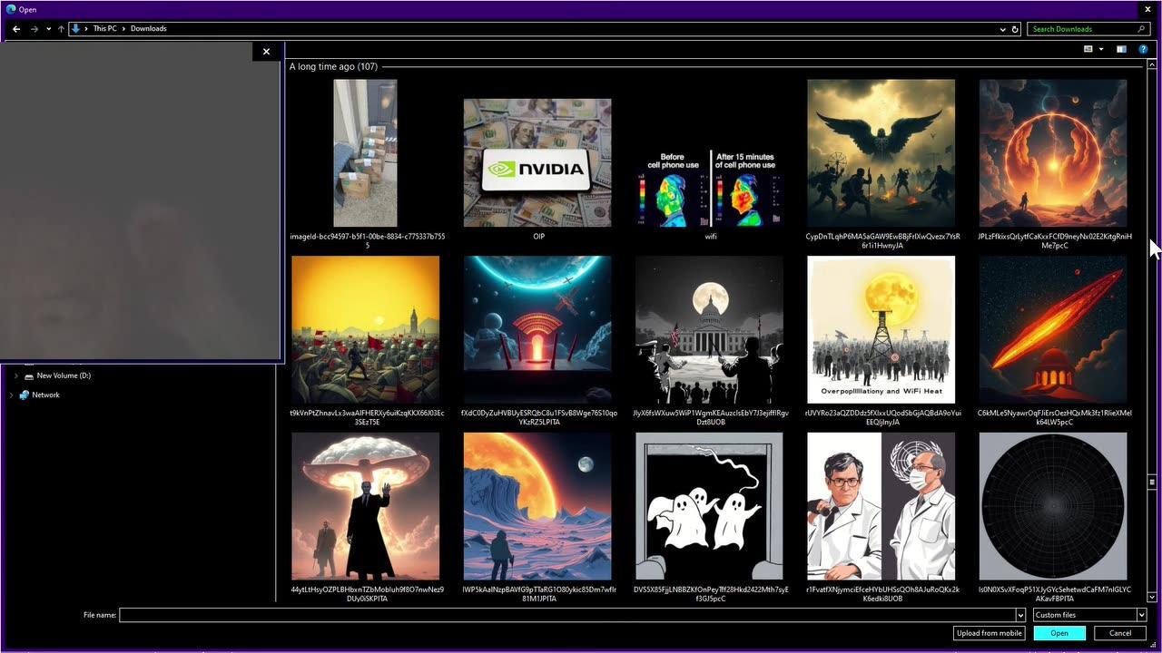1162x653 pixels.
Task: Toggle the preview pane
Action: point(1121,49)
